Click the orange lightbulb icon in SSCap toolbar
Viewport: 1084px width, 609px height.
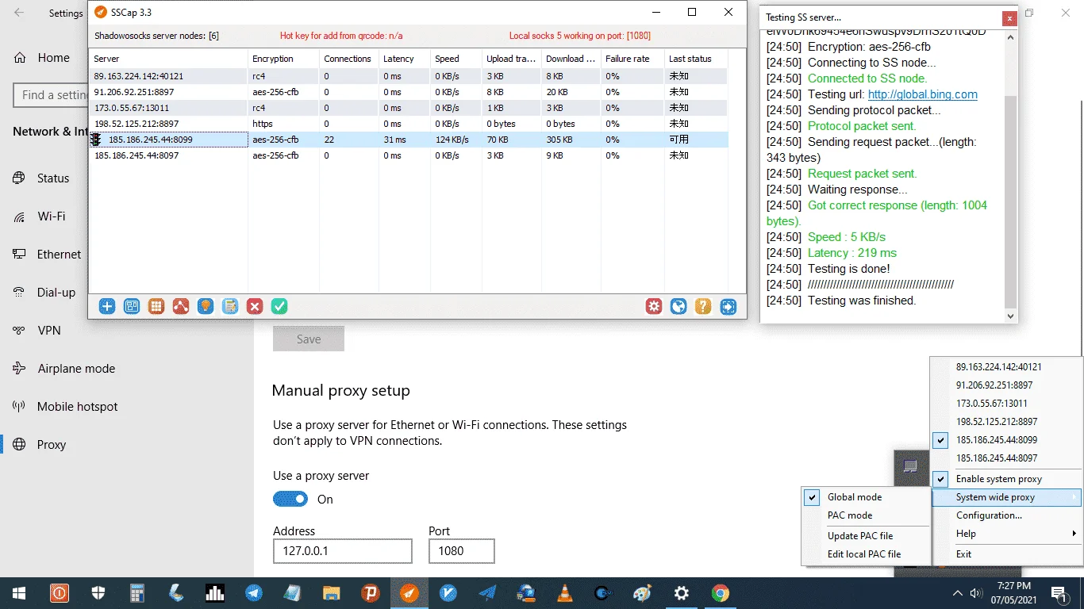point(206,306)
